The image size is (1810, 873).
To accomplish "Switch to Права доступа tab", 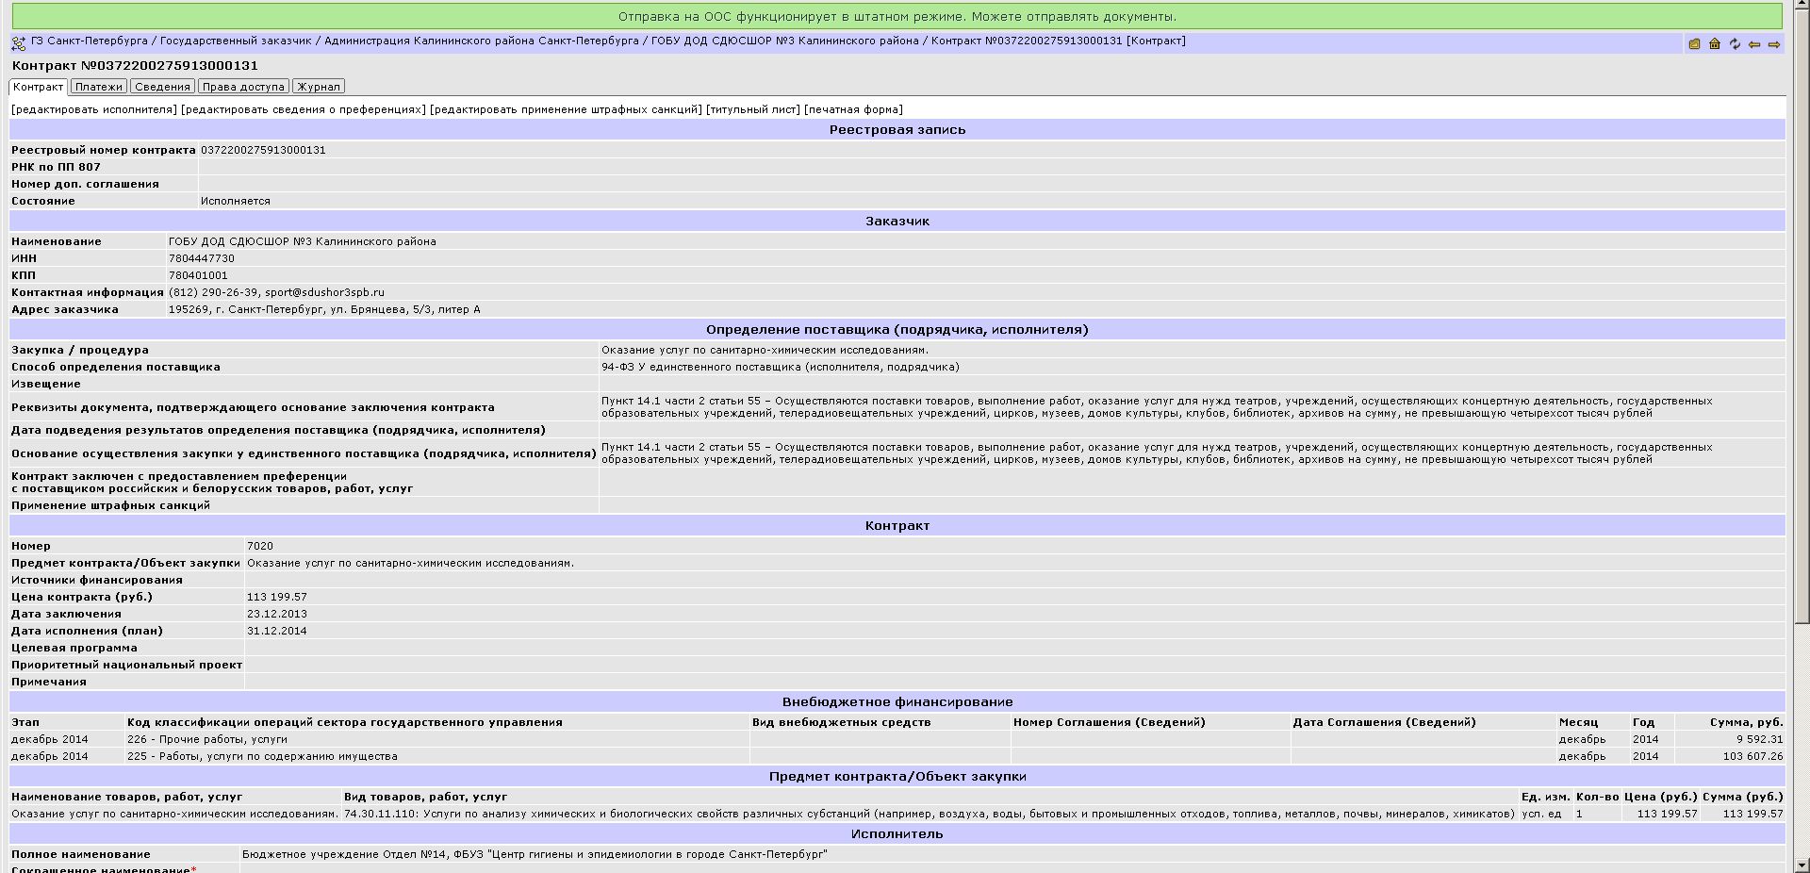I will [243, 87].
